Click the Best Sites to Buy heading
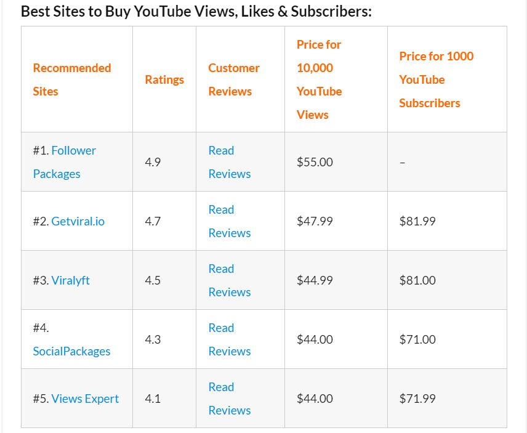This screenshot has height=433, width=527. 196,11
